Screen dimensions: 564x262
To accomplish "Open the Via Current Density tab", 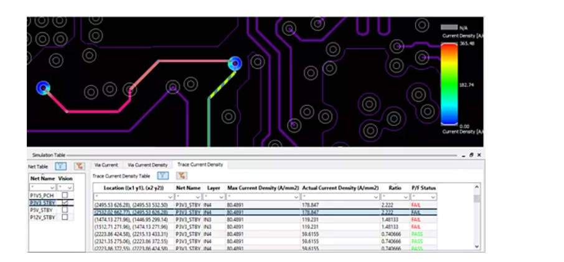I will coord(148,165).
